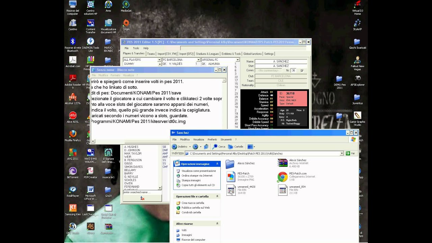Open the PES-Patch.com Chrome shortcut icon
The height and width of the screenshot is (243, 432).
tap(282, 177)
